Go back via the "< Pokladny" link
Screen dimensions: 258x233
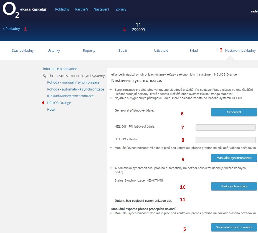click(11, 29)
